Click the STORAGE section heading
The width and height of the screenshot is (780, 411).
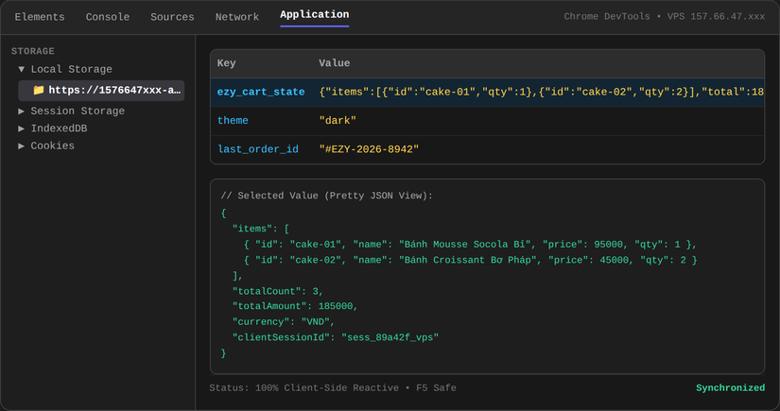[33, 51]
